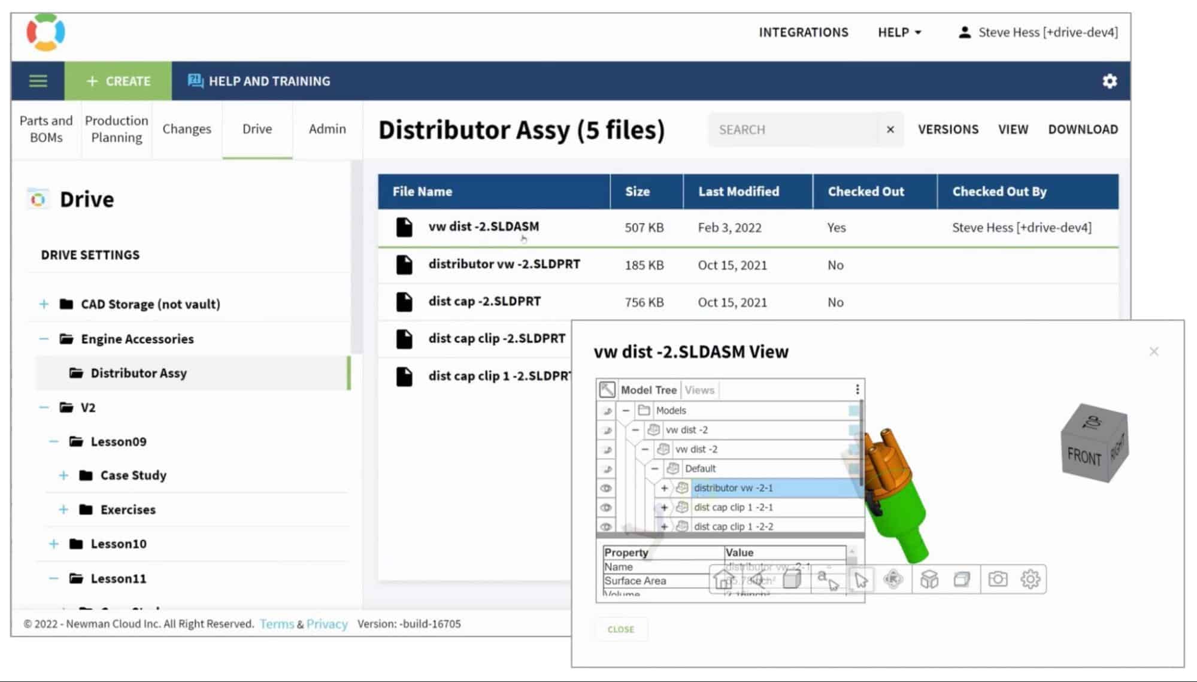Click CLOSE in the viewer dialog
The height and width of the screenshot is (682, 1197).
(x=621, y=629)
